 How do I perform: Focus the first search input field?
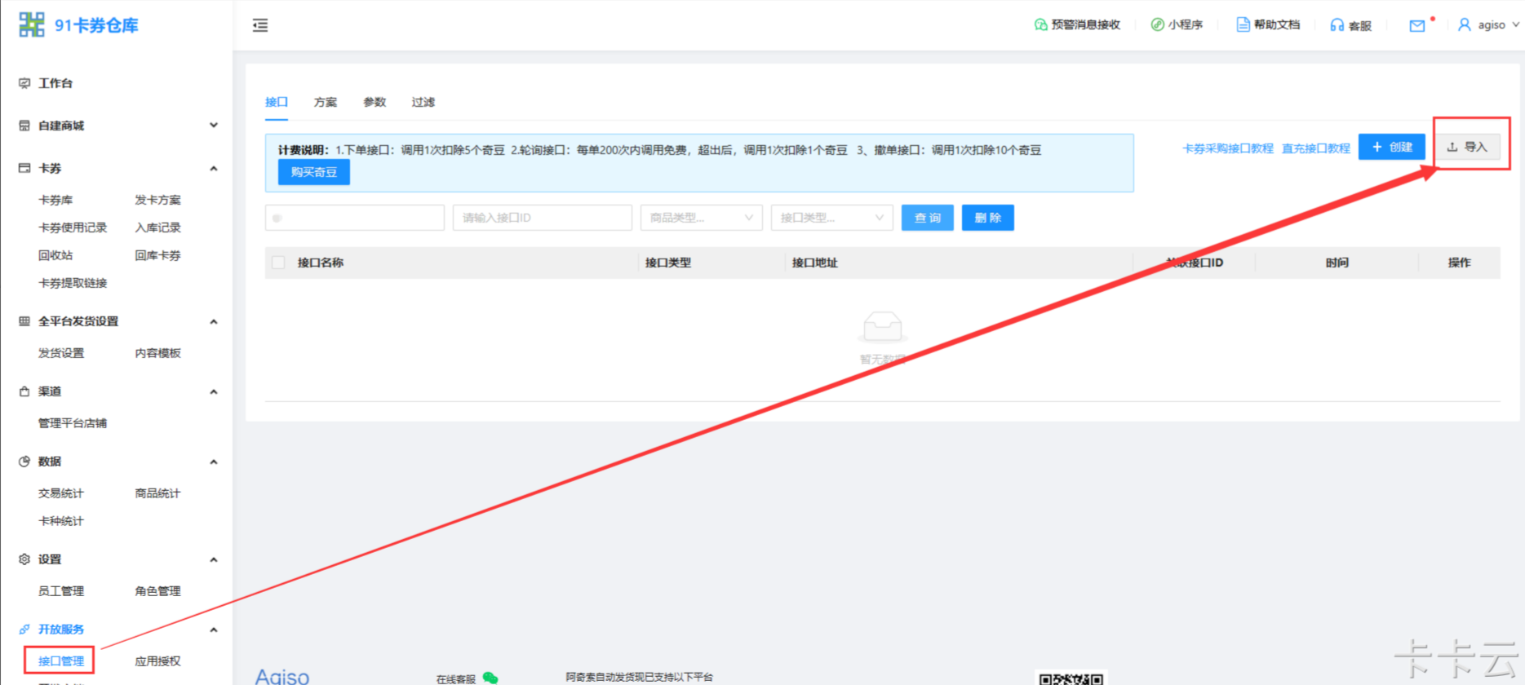pos(355,218)
